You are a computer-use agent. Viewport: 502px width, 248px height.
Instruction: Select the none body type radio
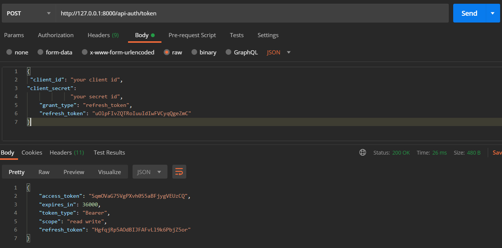pos(9,53)
